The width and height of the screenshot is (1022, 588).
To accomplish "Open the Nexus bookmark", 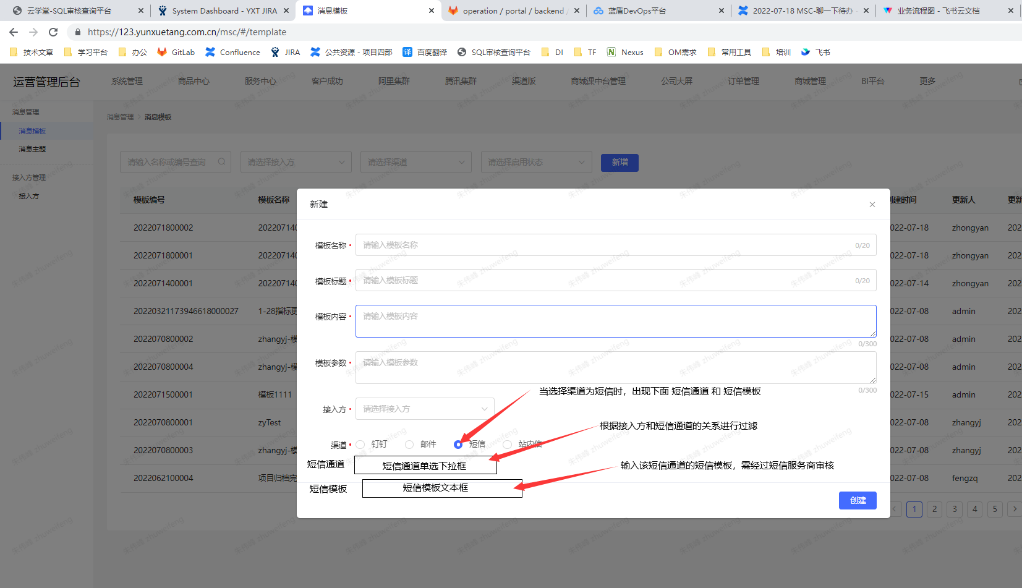I will [625, 52].
